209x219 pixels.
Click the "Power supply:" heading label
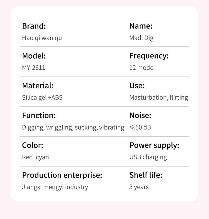[x=154, y=145]
